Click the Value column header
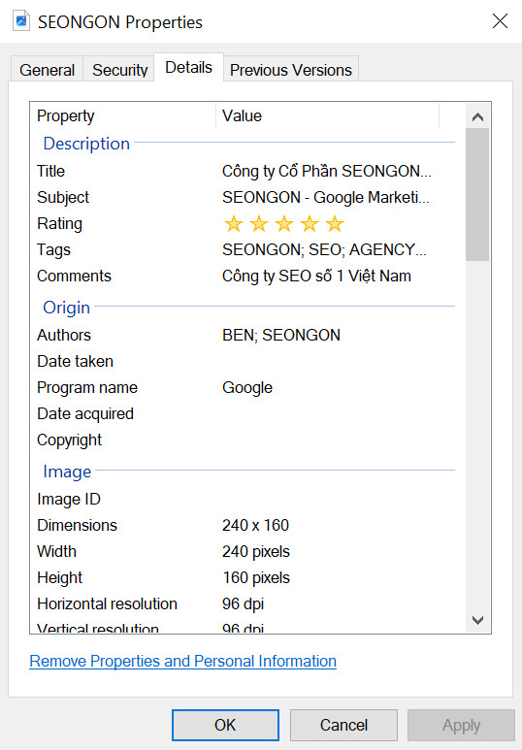 pyautogui.click(x=327, y=115)
